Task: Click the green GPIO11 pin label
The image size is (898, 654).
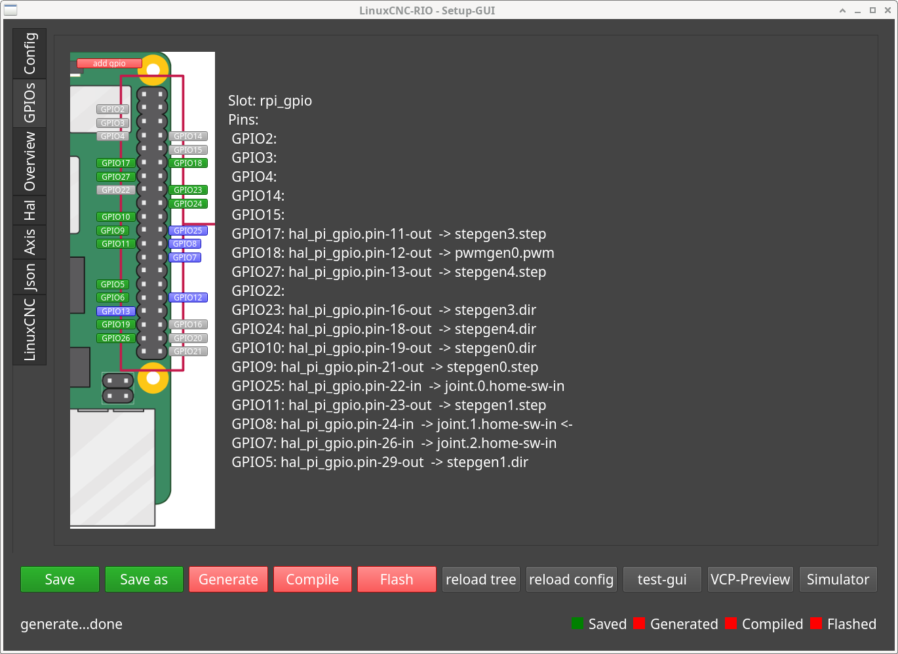Action: pyautogui.click(x=116, y=244)
